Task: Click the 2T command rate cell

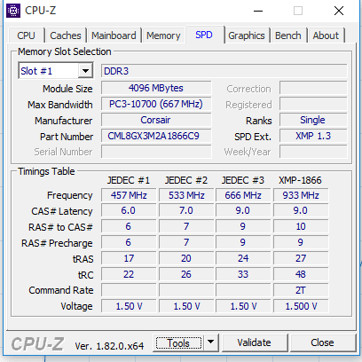Action: click(x=301, y=290)
